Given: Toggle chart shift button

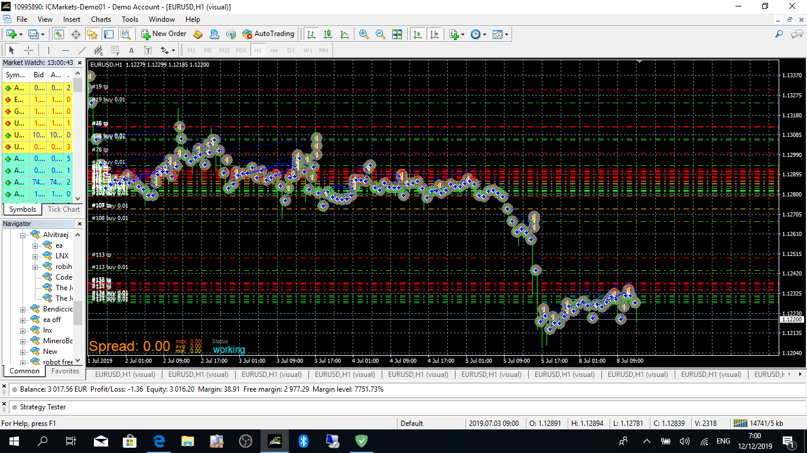Looking at the screenshot, I should 435,34.
